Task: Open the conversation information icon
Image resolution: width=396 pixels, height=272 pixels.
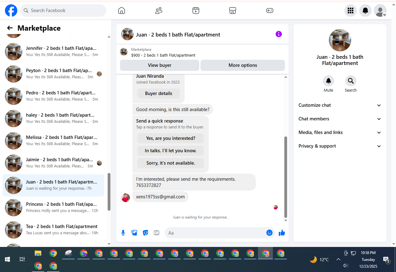Action: click(279, 34)
